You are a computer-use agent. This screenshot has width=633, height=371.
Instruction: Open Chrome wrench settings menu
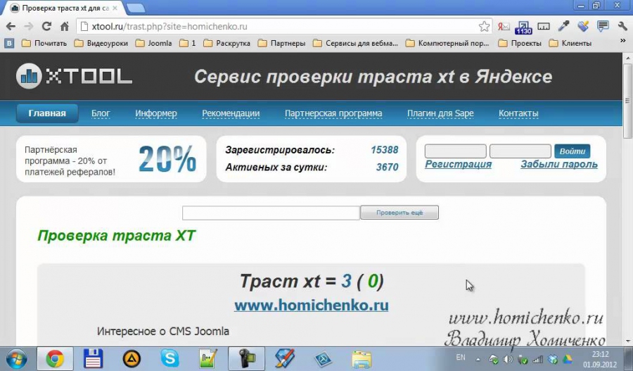point(622,27)
